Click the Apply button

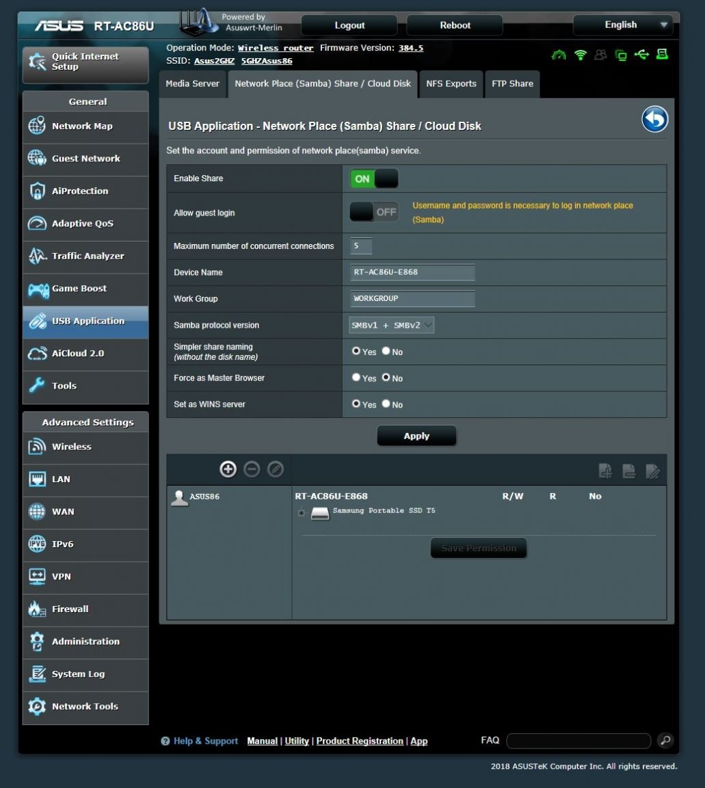pyautogui.click(x=416, y=436)
